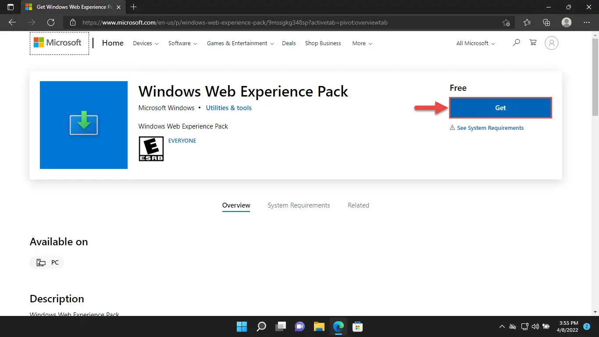Open a new browser tab
The image size is (599, 337).
[x=134, y=7]
